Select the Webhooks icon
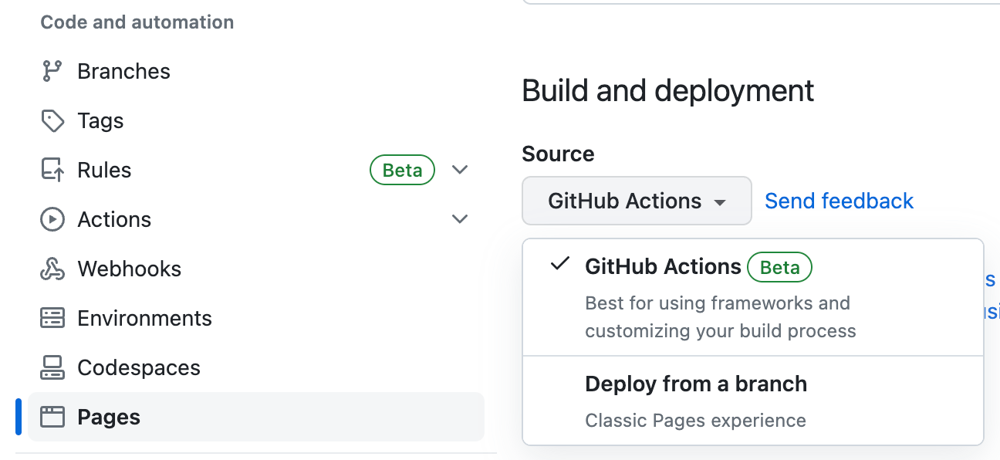The image size is (1000, 460). [51, 269]
